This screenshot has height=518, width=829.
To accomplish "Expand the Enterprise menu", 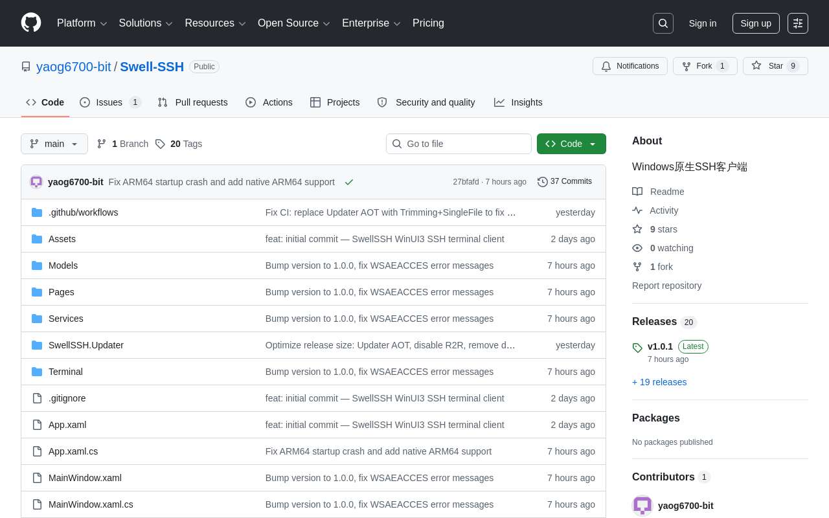I will coord(371,23).
